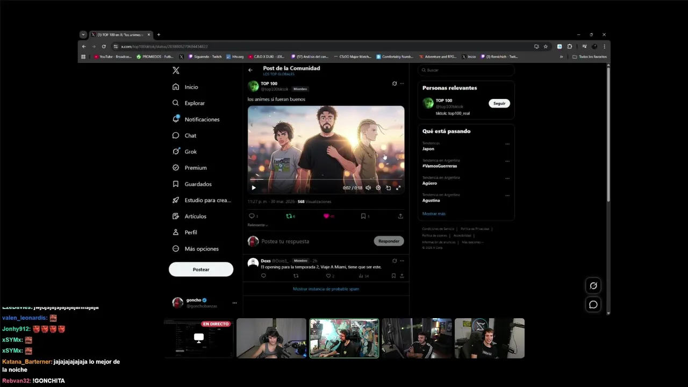Open more options for Agüero trend
The height and width of the screenshot is (387, 688).
click(507, 178)
